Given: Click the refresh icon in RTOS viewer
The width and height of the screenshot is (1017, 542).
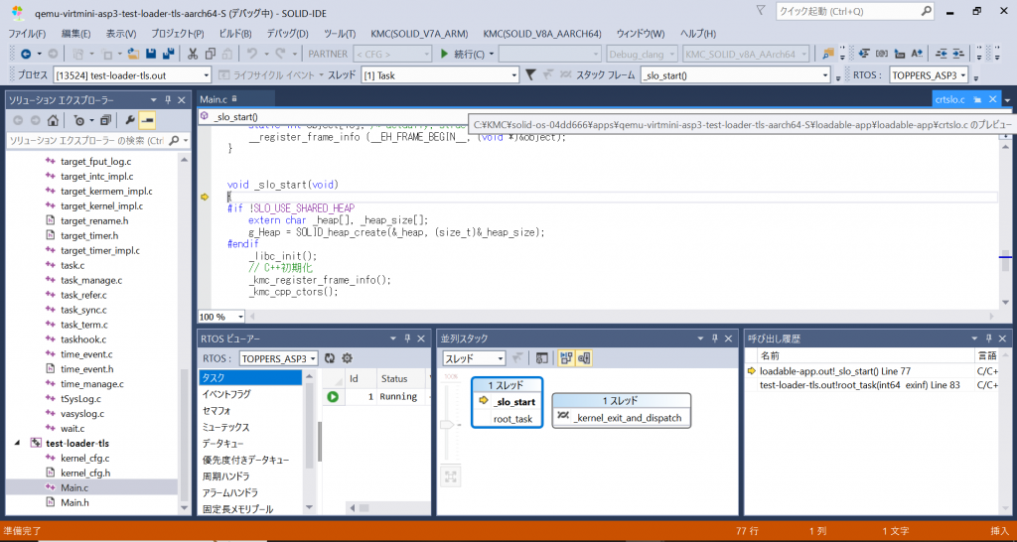Looking at the screenshot, I should (x=331, y=358).
